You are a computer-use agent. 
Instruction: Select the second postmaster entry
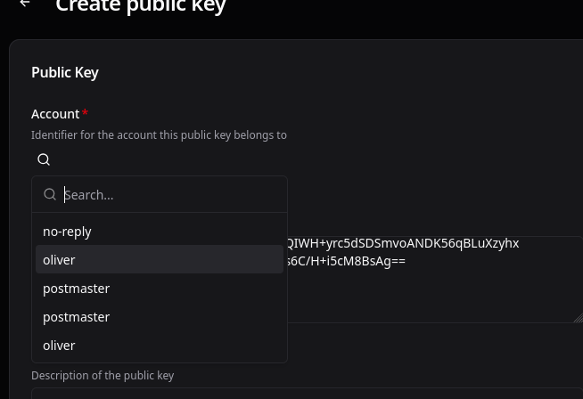(160, 317)
